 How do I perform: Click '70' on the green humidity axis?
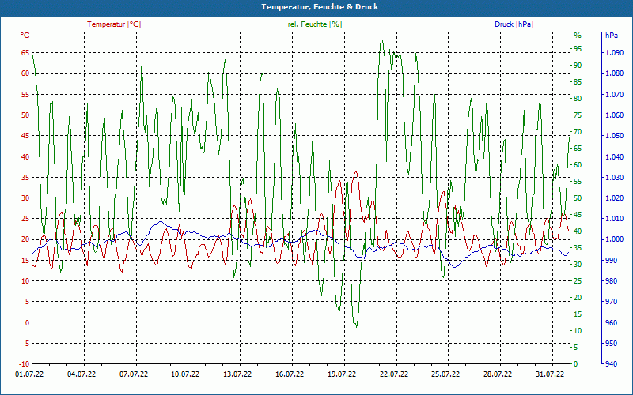[x=578, y=131]
